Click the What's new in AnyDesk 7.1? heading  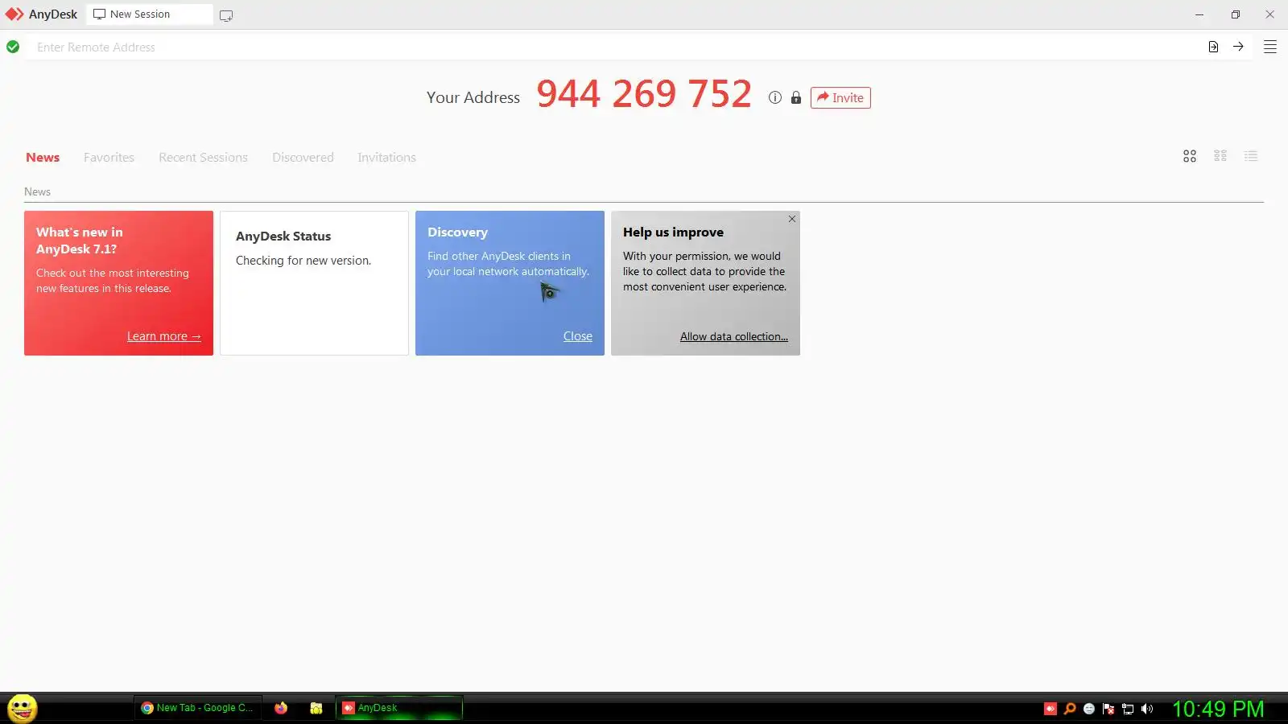(80, 241)
